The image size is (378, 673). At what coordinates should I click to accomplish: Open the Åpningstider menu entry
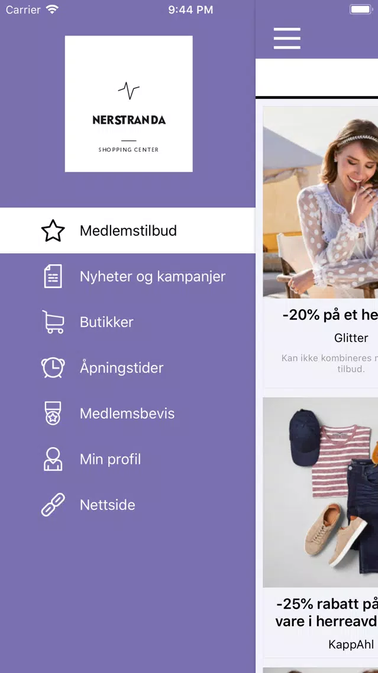(x=128, y=367)
